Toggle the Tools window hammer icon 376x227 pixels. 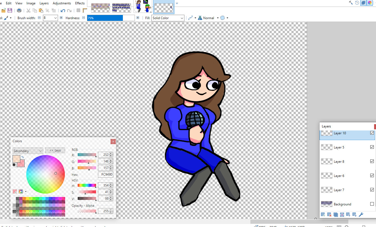tap(351, 3)
